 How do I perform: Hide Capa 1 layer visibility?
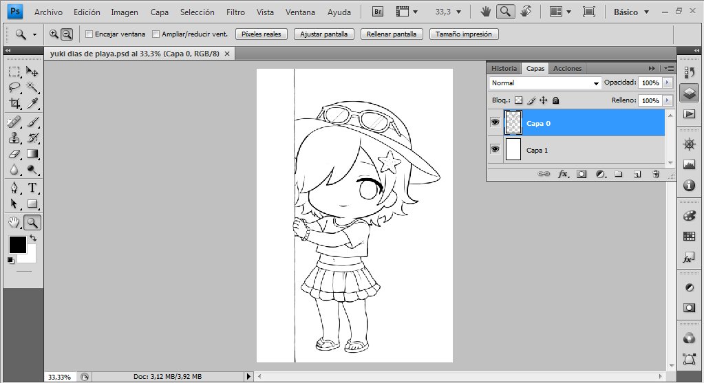495,149
